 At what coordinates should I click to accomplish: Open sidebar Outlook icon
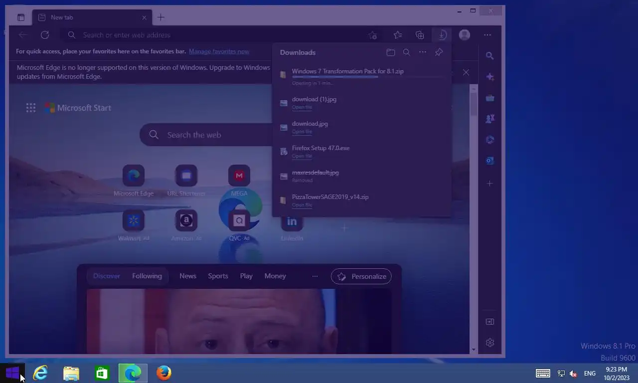point(490,161)
